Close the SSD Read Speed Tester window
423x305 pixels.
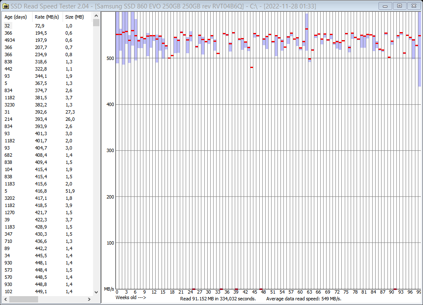pyautogui.click(x=414, y=6)
